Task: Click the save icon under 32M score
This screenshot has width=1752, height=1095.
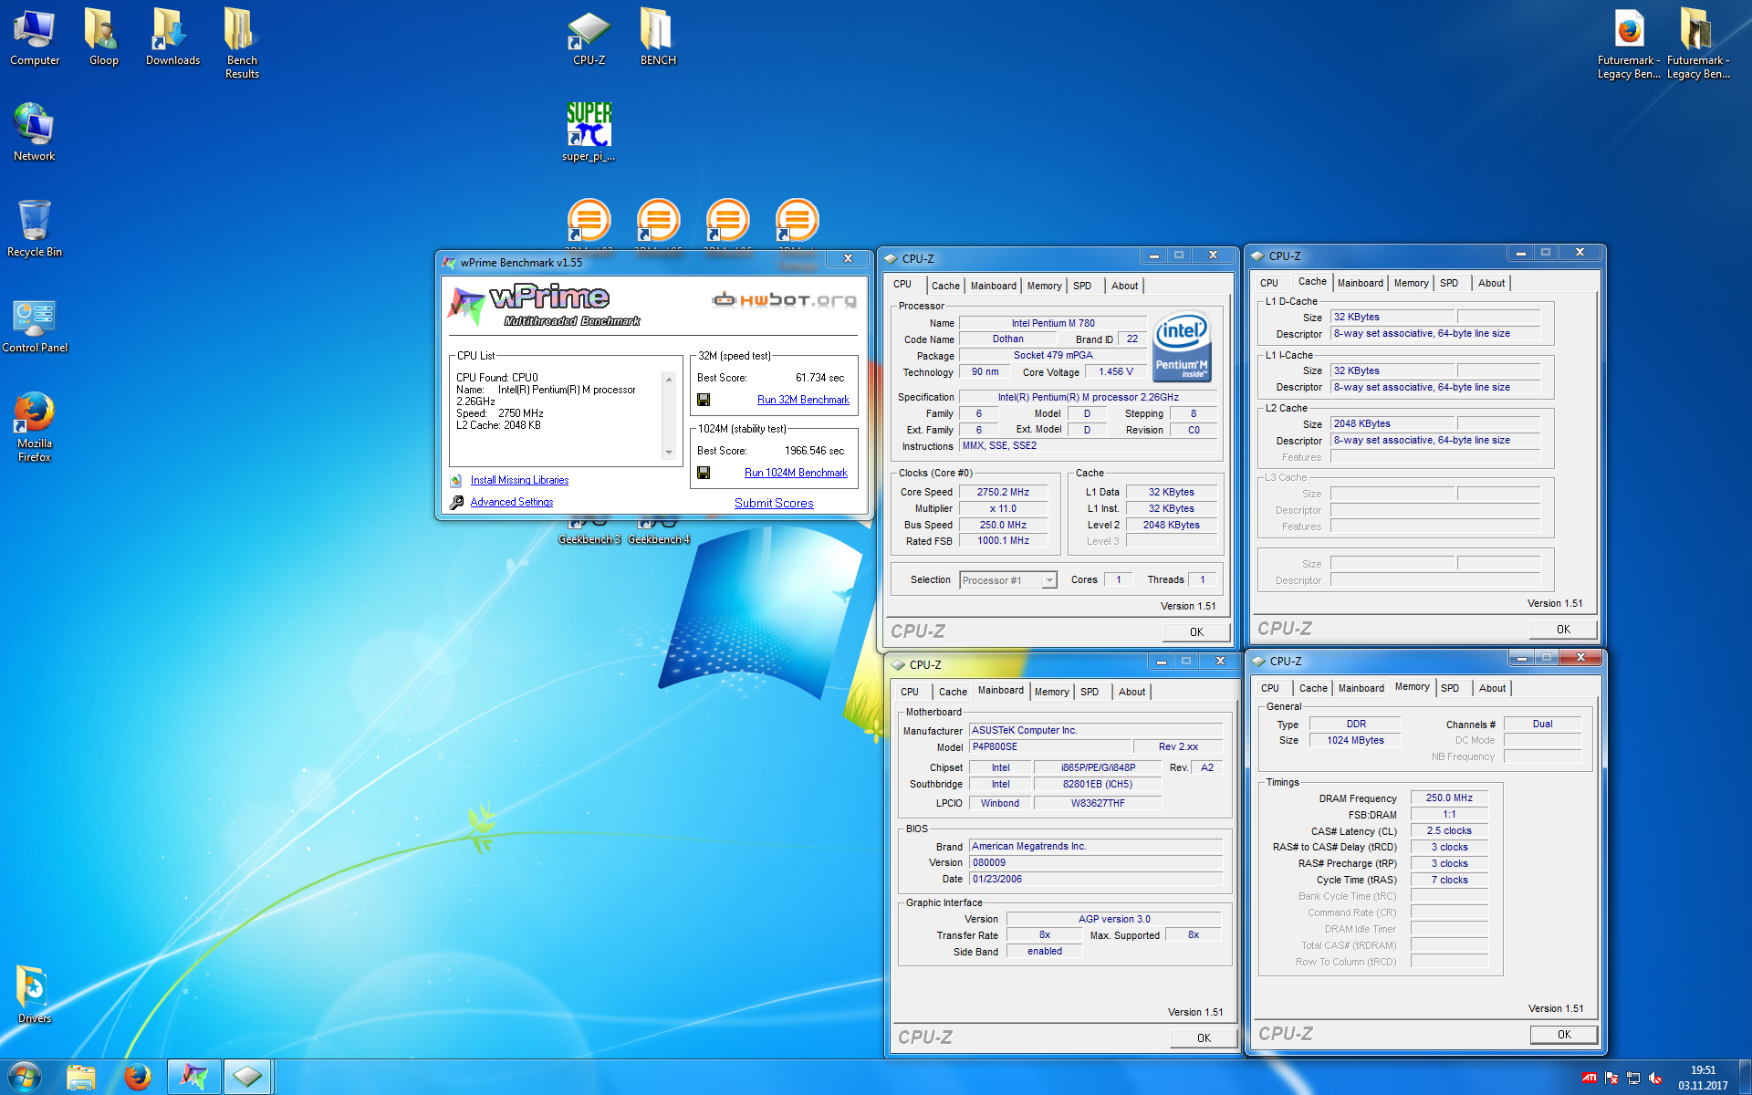Action: [x=704, y=400]
